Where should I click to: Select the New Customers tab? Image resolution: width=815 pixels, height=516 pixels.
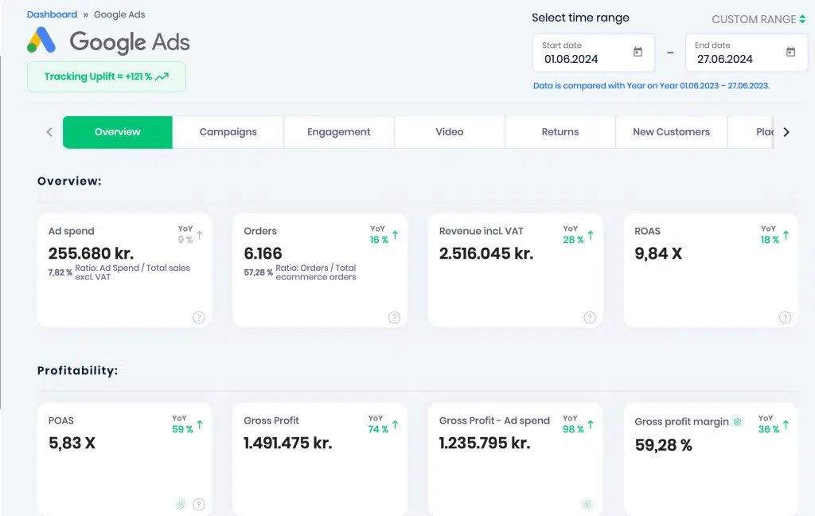coord(672,132)
